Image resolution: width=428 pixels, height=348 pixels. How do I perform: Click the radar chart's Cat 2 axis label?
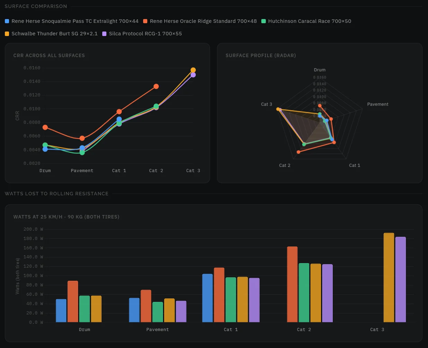coord(285,166)
